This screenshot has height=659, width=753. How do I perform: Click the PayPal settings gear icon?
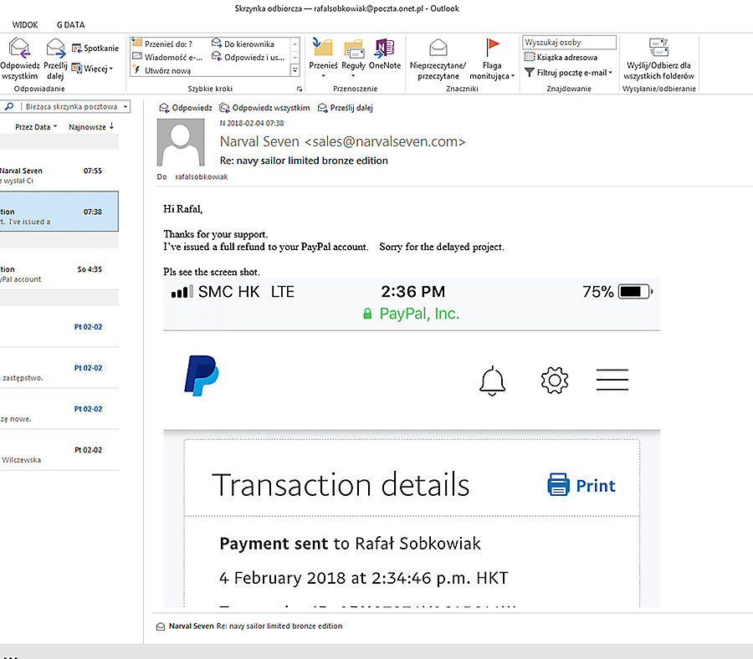point(555,381)
